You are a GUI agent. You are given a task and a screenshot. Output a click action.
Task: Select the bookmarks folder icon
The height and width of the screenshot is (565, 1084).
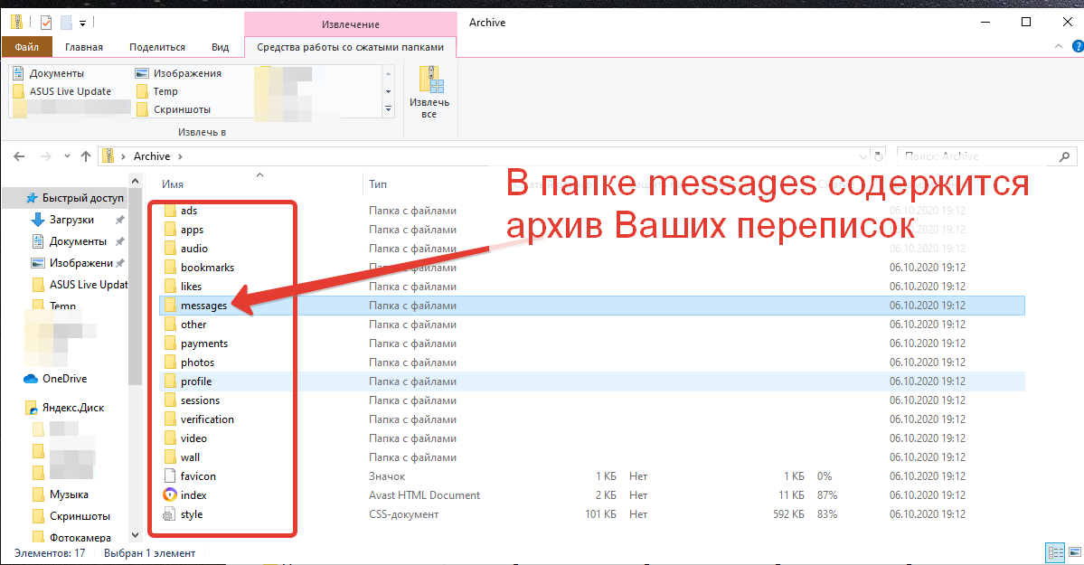click(x=170, y=267)
